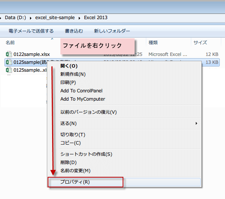The height and width of the screenshot is (199, 225).
Task: Go to Data (D:) in the address bar
Action: [x=15, y=18]
